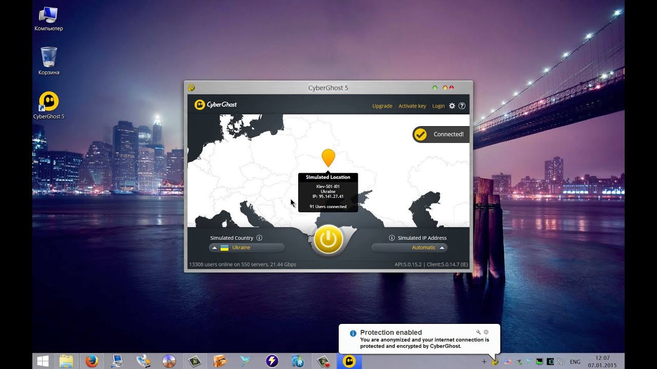This screenshot has width=657, height=369.
Task: Open the Login link
Action: click(438, 106)
